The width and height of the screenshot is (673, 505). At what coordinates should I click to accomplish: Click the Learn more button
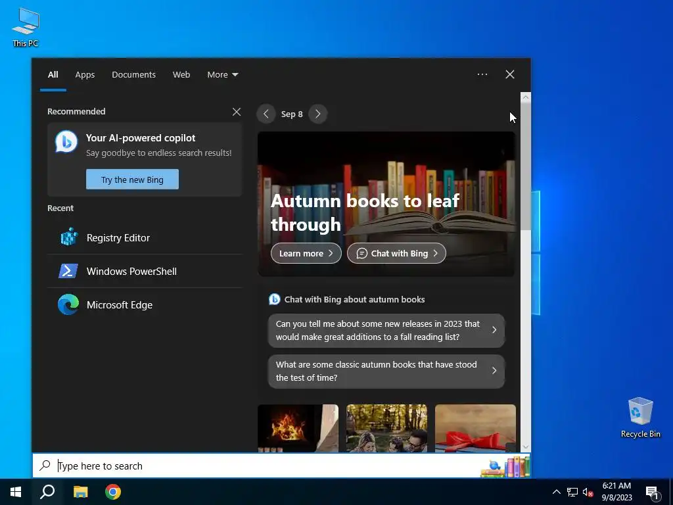[x=306, y=253]
